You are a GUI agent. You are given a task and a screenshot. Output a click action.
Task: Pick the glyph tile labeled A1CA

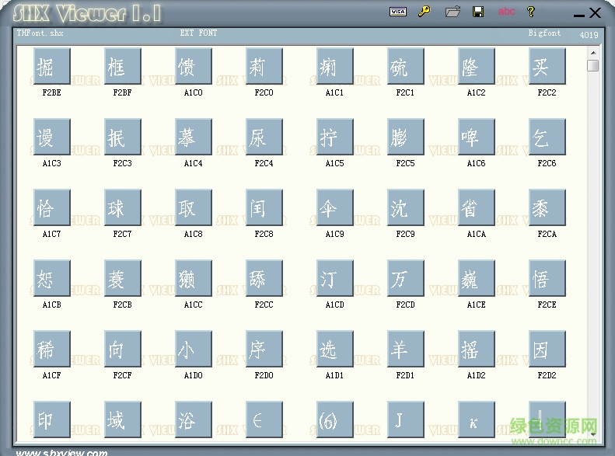point(477,208)
